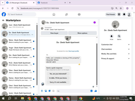Open Maria - 2beds 1bath Apartment chat

pos(18,41)
